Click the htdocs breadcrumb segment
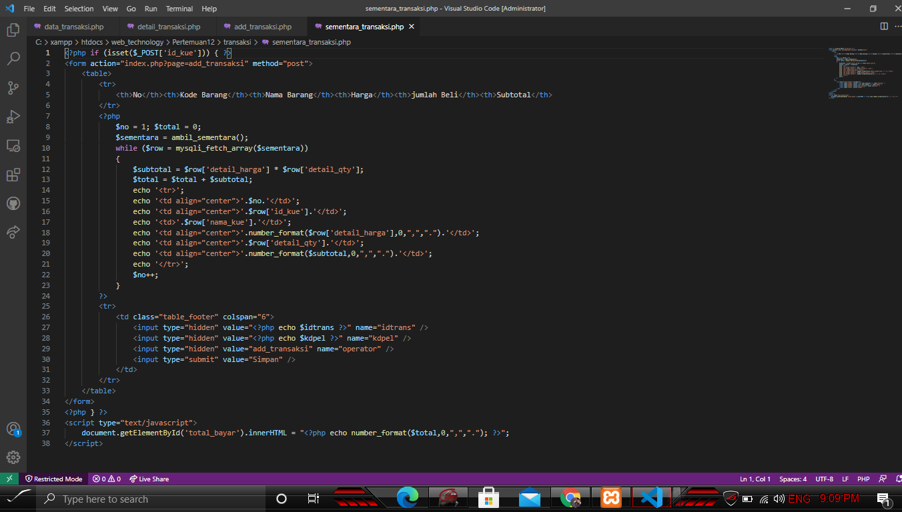 92,42
